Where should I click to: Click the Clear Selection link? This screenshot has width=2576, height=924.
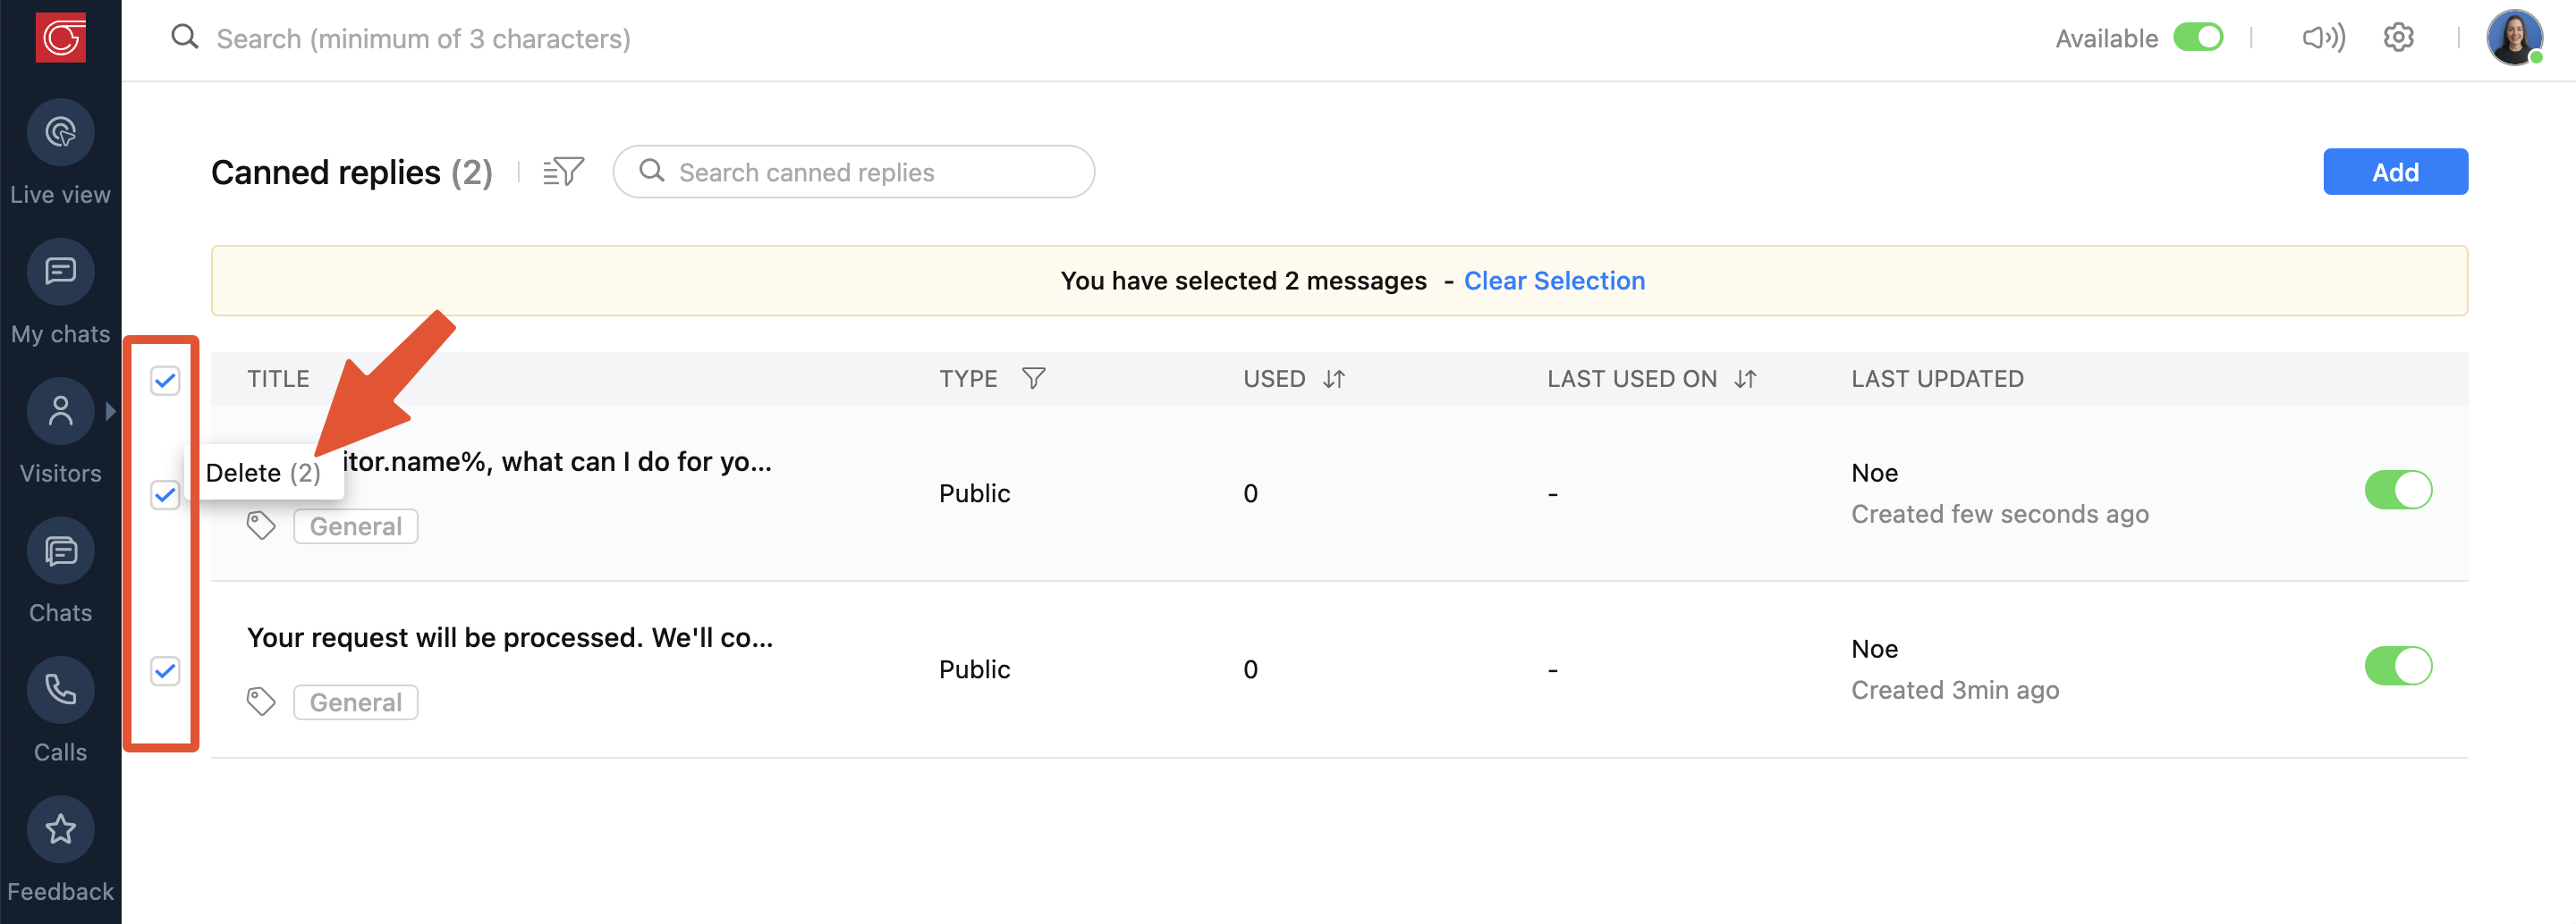(x=1554, y=281)
